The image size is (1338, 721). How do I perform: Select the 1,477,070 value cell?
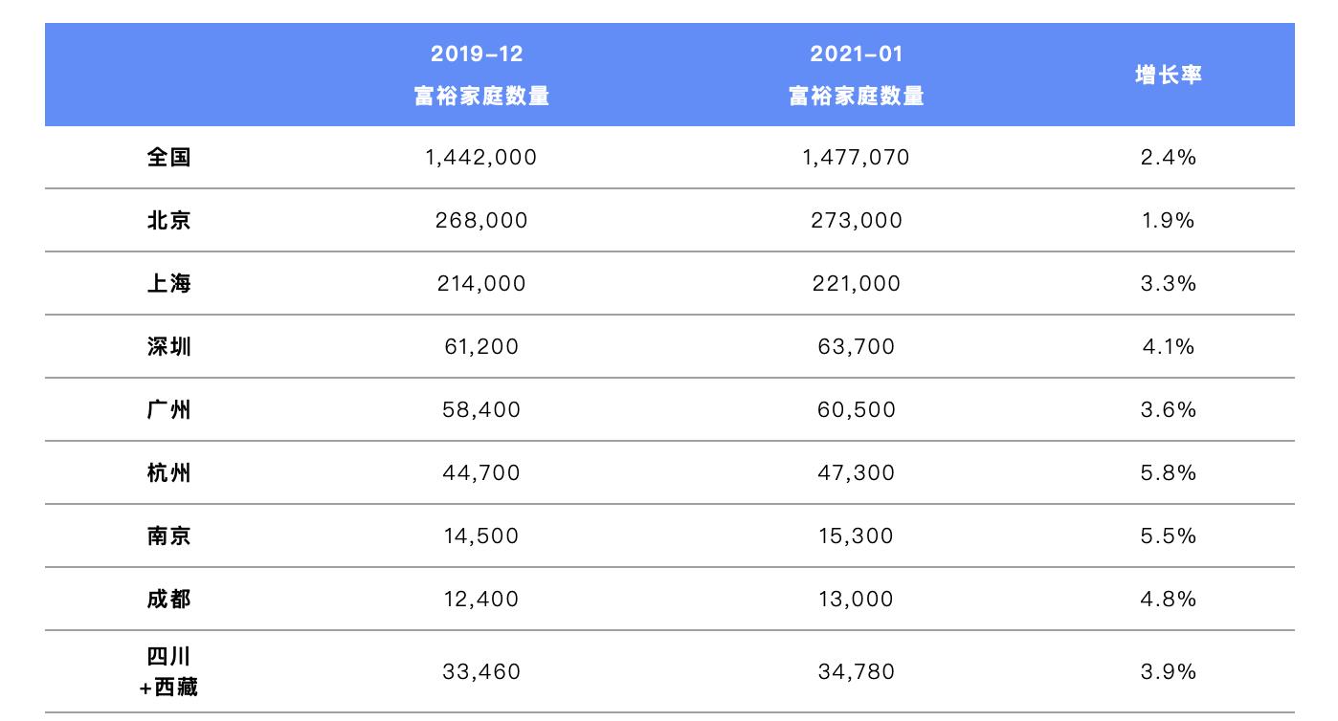pyautogui.click(x=856, y=157)
